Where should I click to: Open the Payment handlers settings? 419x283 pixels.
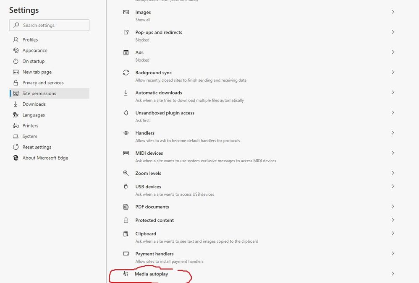393,254
